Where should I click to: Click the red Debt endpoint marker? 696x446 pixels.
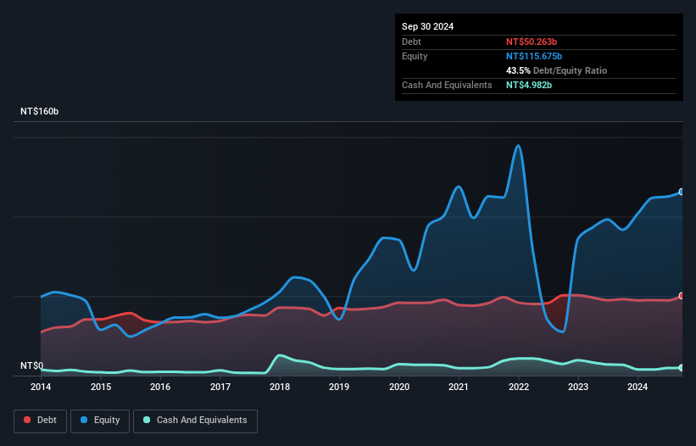tap(682, 296)
